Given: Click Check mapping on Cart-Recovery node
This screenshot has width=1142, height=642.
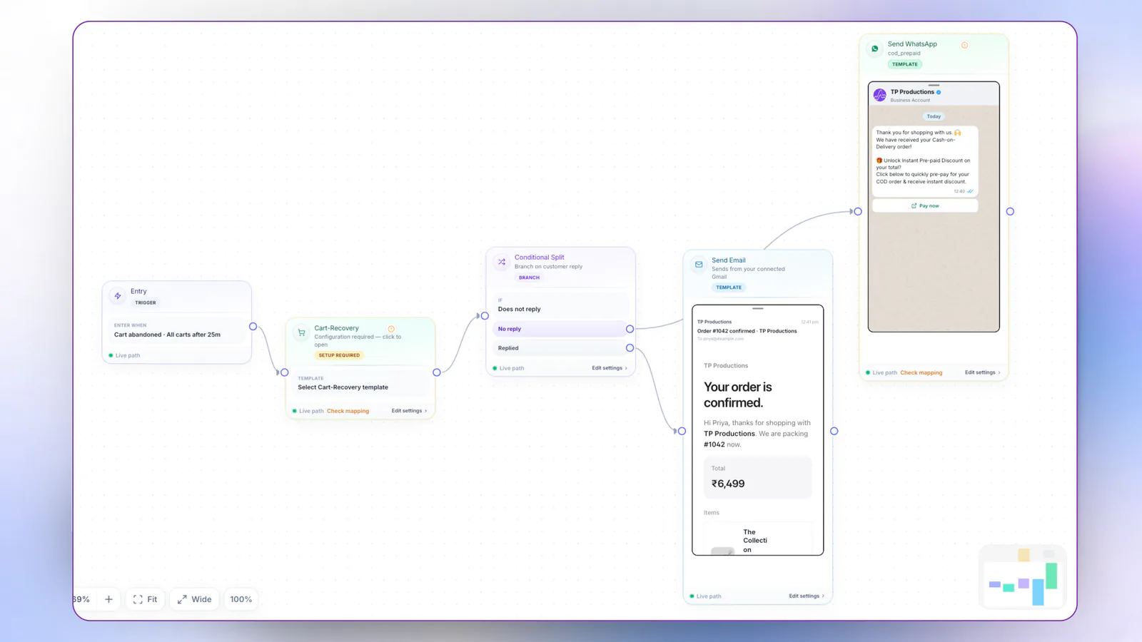Looking at the screenshot, I should click(348, 411).
